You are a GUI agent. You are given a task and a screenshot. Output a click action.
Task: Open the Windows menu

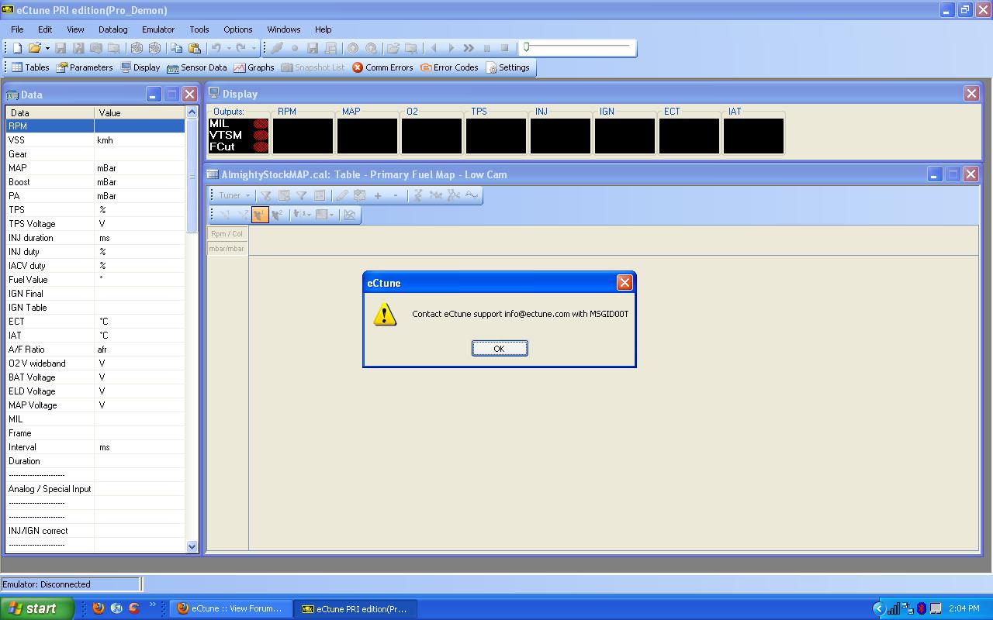[x=284, y=29]
